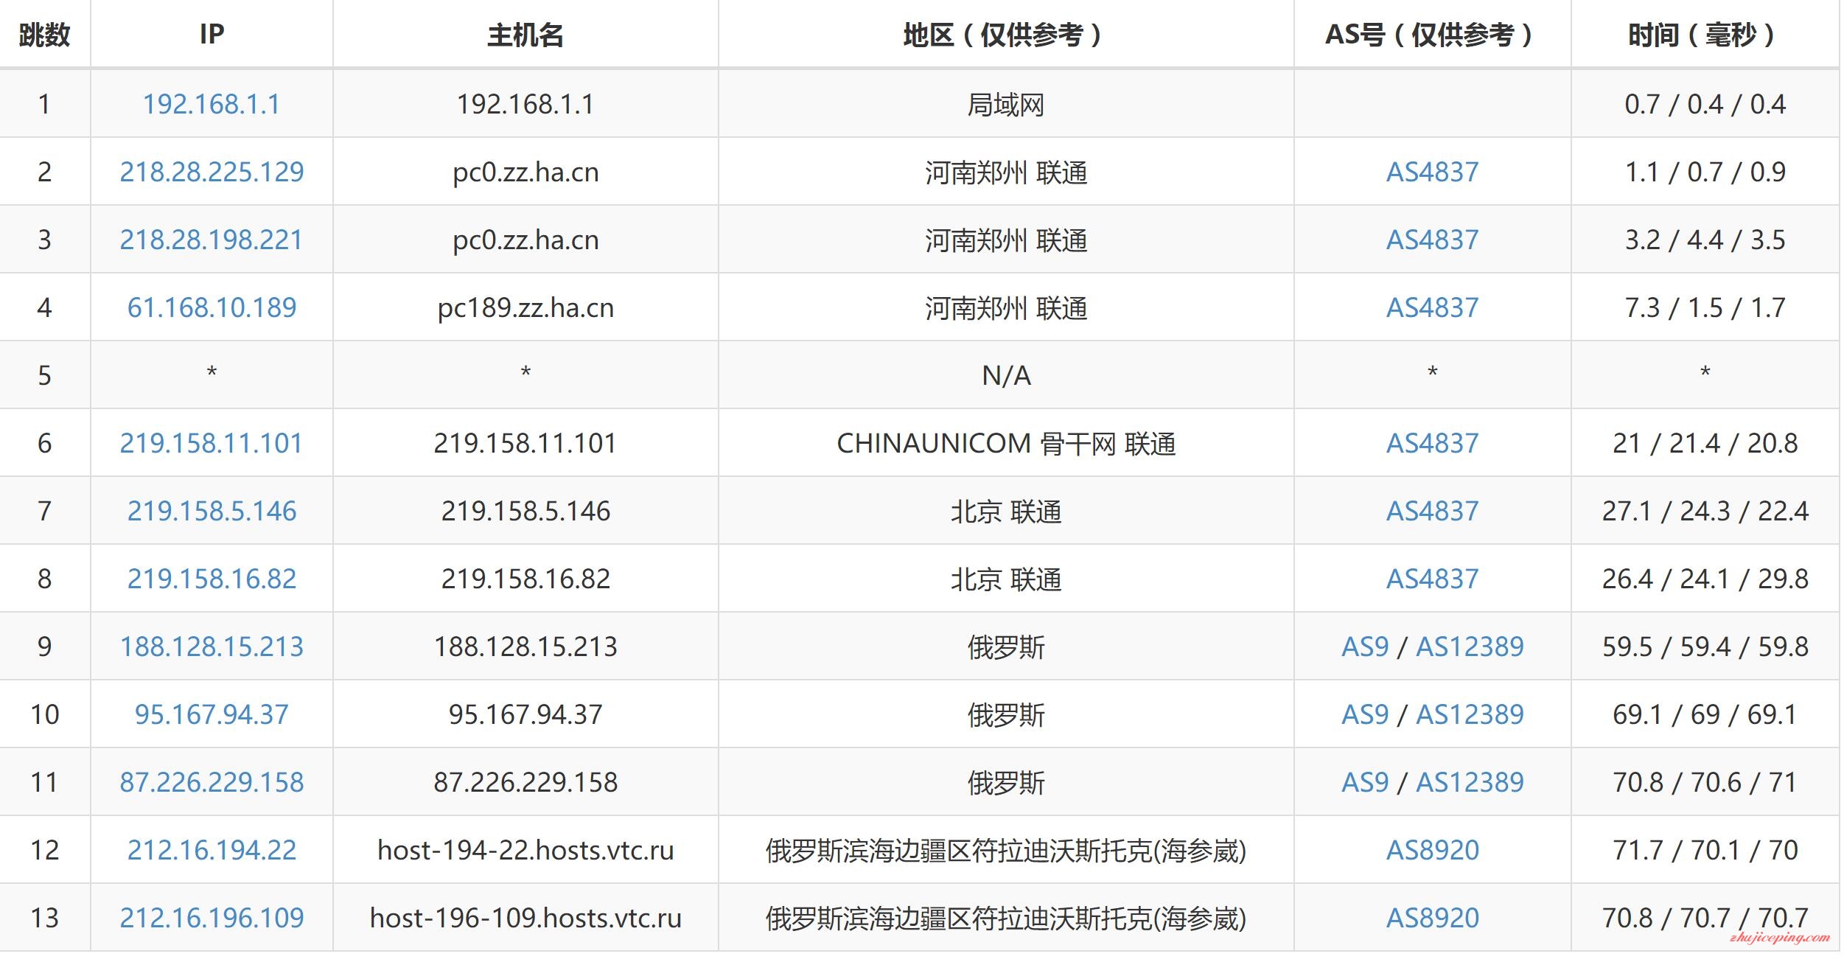Click time value 3.2 / 4.4 / 3.5
The height and width of the screenshot is (962, 1844).
(x=1705, y=240)
